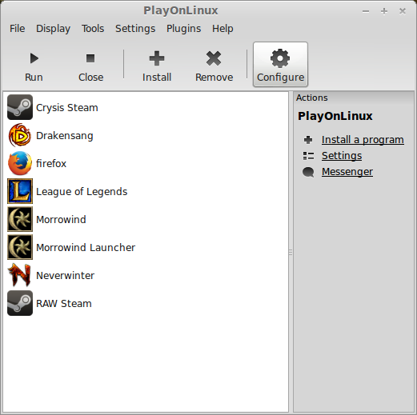This screenshot has height=415, width=417.
Task: Click the Remove cross toolbar icon
Action: [214, 58]
